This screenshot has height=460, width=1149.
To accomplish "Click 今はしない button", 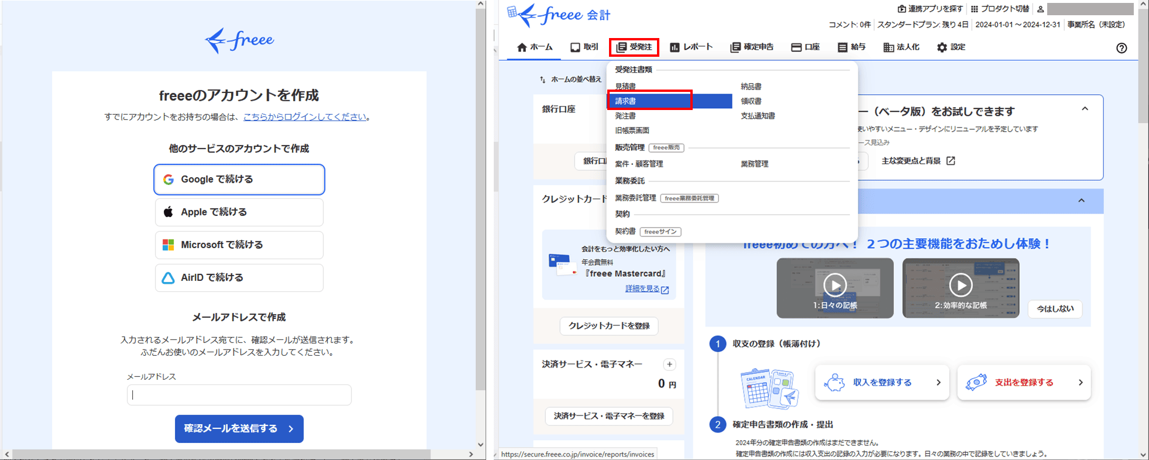I will pos(1055,309).
